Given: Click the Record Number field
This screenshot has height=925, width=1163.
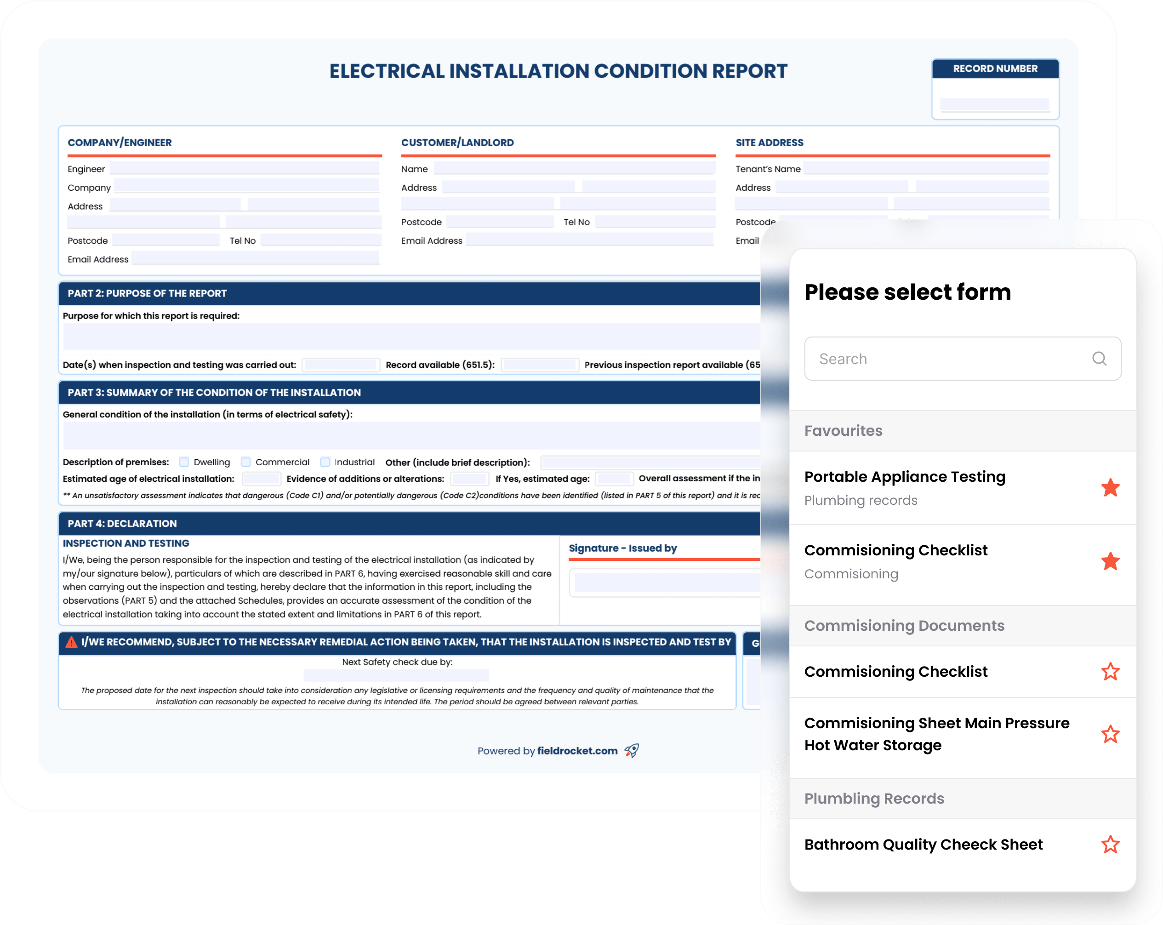Looking at the screenshot, I should (x=994, y=104).
